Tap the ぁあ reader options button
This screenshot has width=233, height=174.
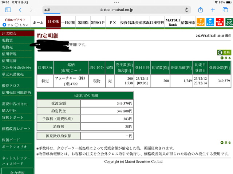[x=47, y=10]
